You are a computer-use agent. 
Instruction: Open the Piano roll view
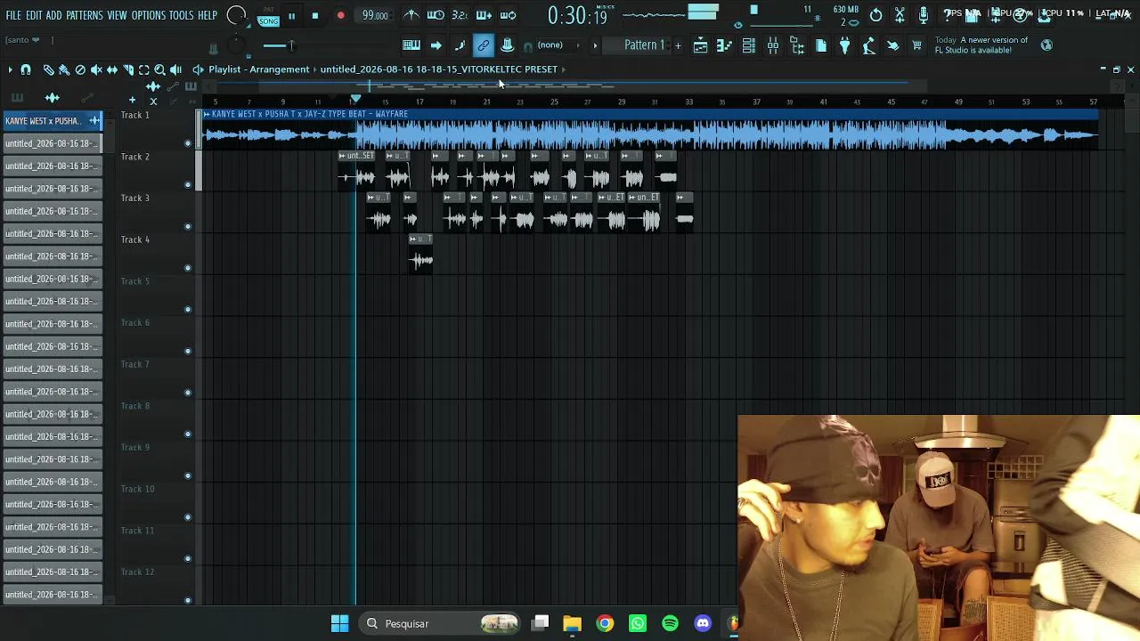click(x=725, y=45)
